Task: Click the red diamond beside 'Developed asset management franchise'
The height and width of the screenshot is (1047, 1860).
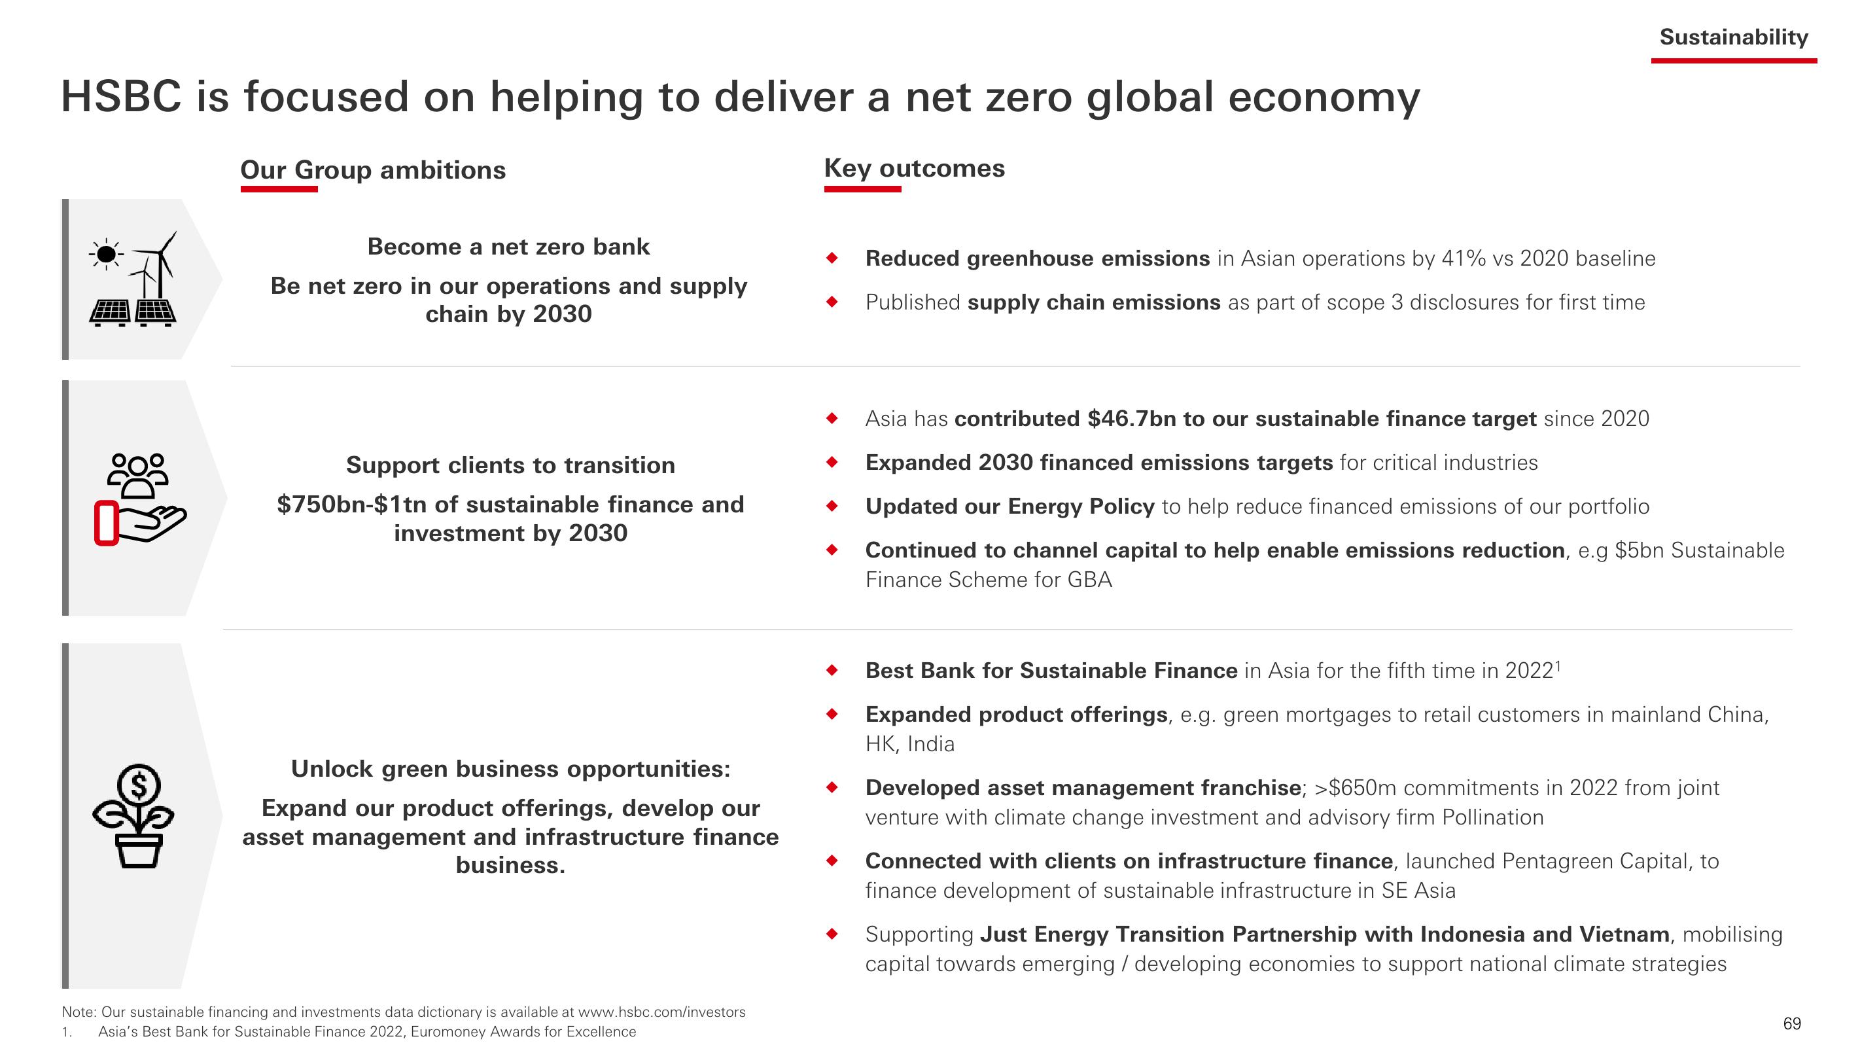Action: [832, 787]
